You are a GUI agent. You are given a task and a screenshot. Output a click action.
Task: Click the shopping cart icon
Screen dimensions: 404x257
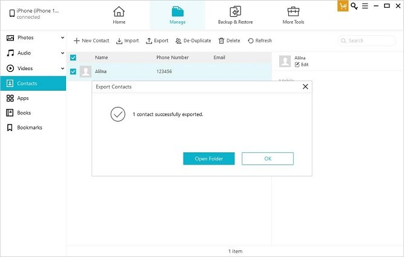[343, 6]
